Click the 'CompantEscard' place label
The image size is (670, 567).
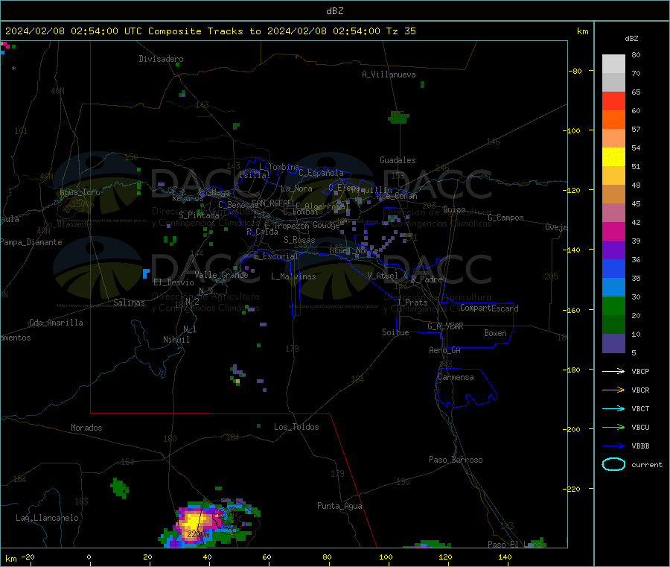point(489,308)
